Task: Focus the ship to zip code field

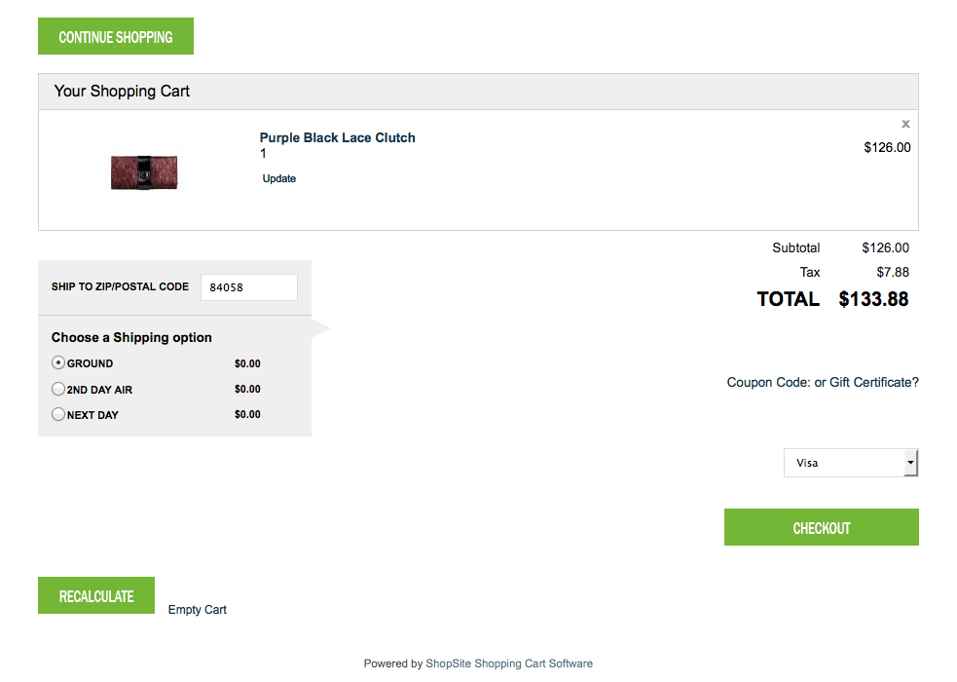Action: 248,287
